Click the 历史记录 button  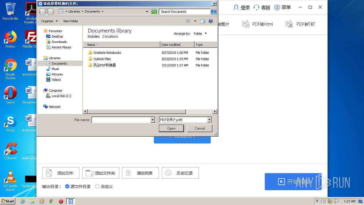click(x=180, y=173)
